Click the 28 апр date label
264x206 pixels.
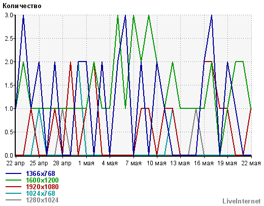62,163
